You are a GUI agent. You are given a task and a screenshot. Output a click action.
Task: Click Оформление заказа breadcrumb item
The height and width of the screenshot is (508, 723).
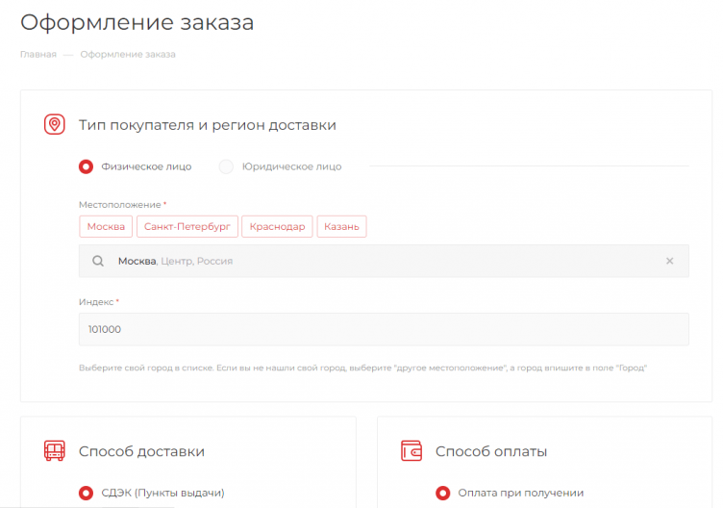tap(128, 55)
